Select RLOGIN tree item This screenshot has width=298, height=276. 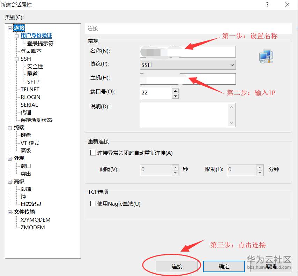30,97
